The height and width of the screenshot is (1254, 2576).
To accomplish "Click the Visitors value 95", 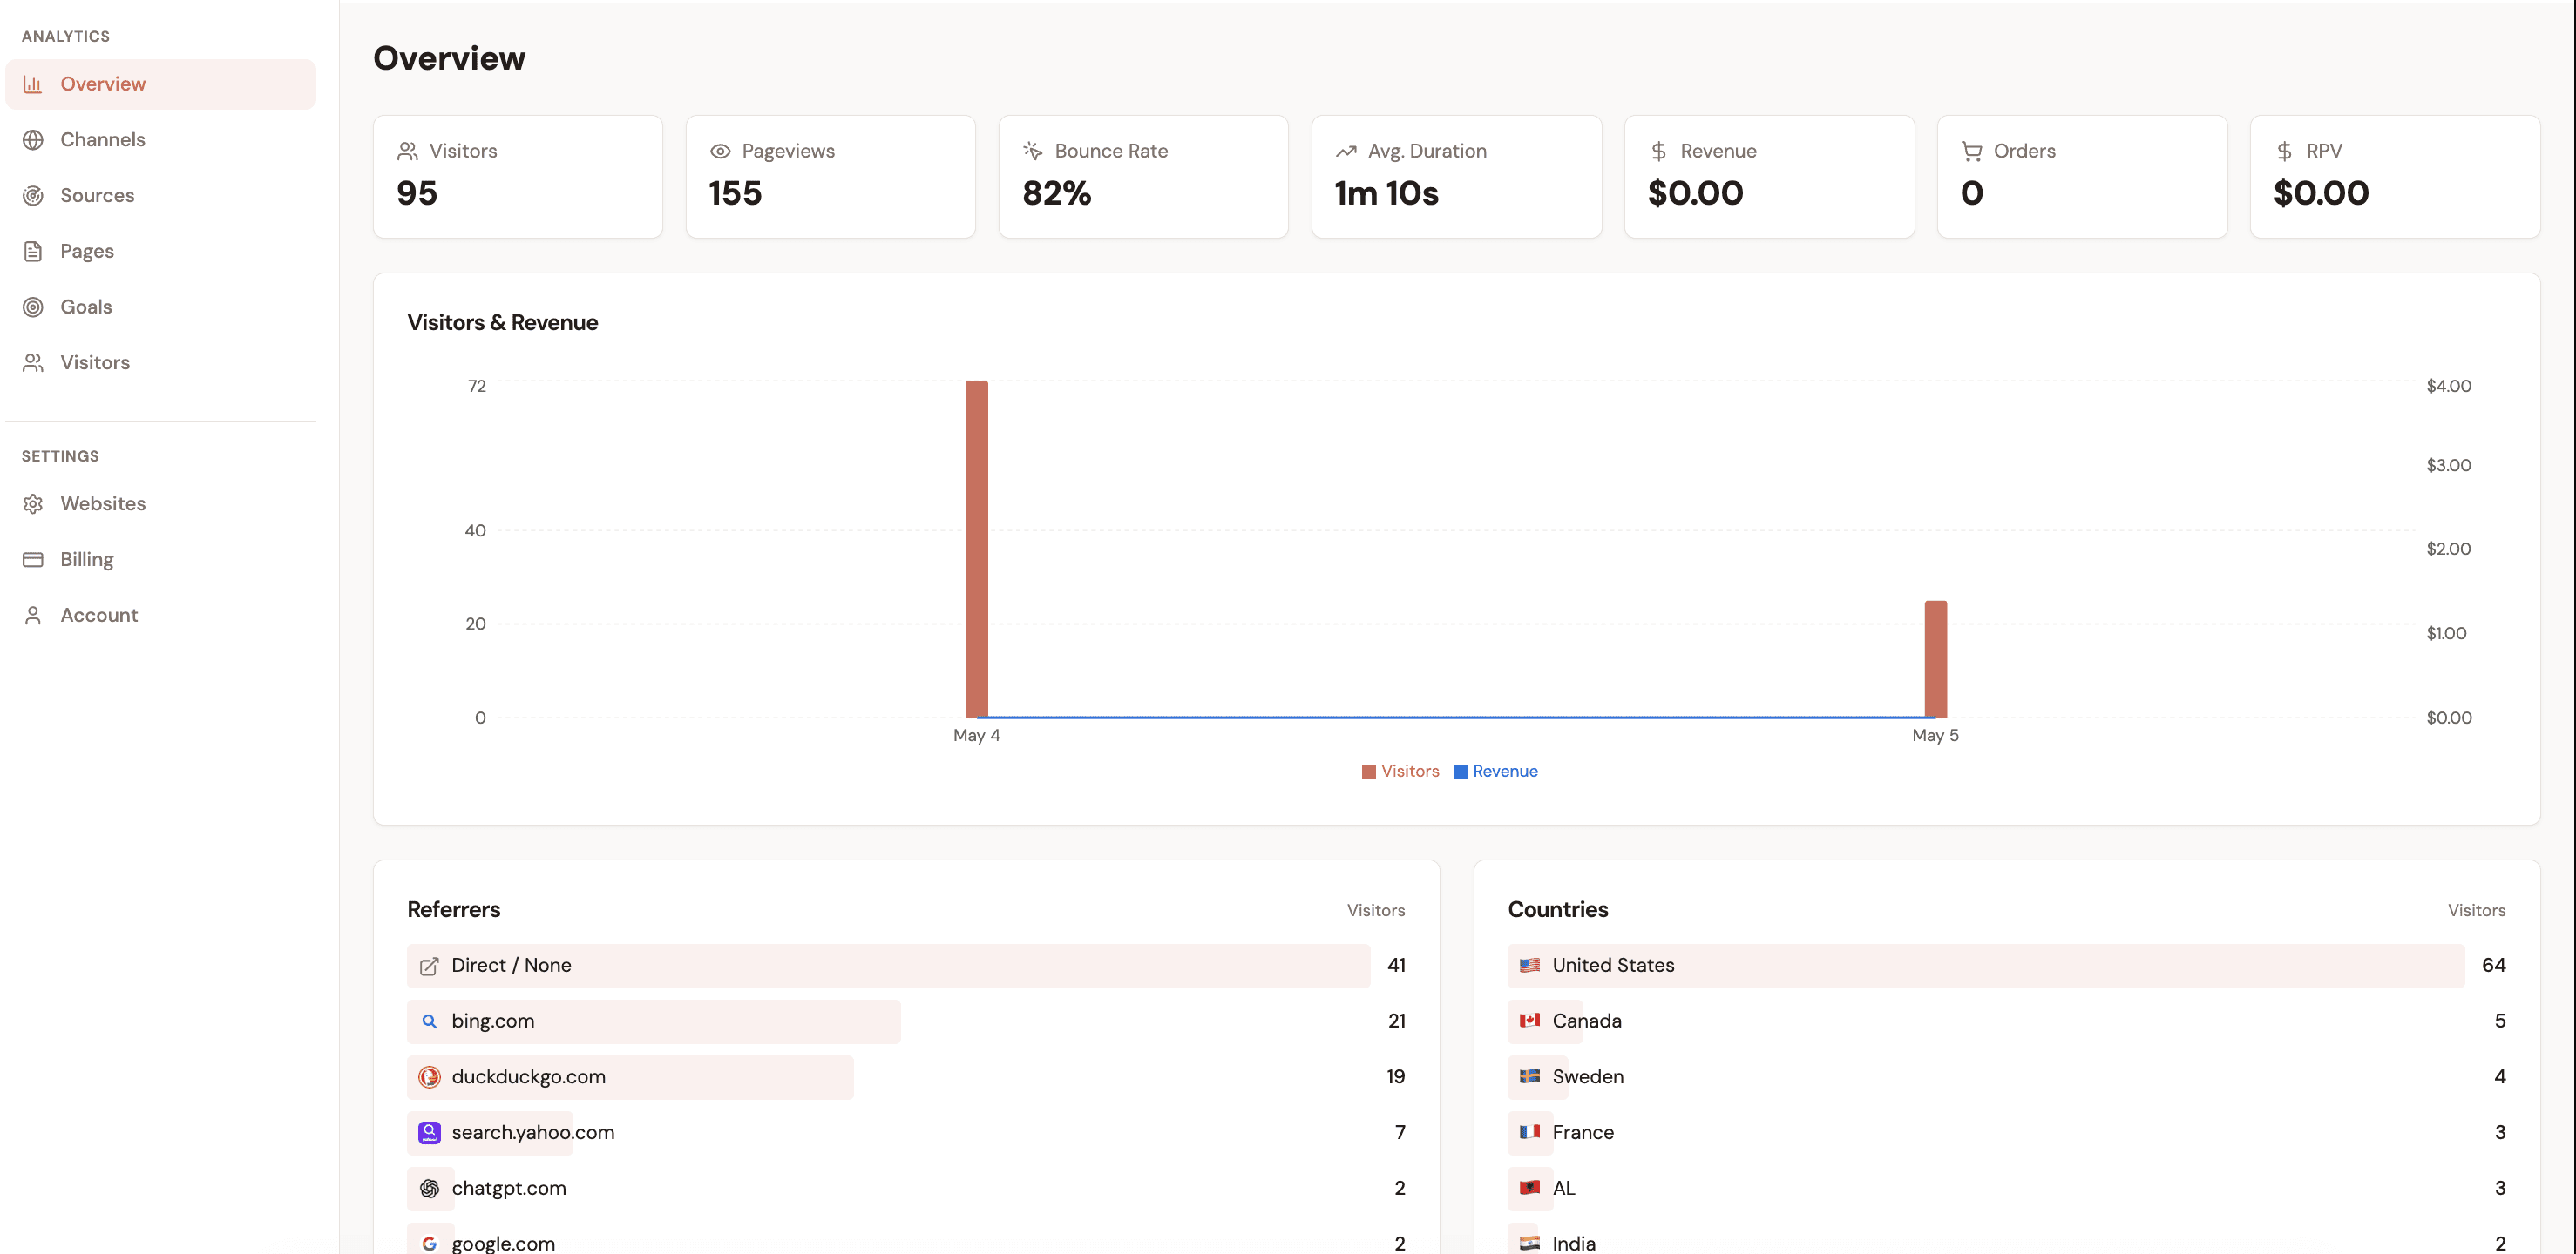I will click(x=417, y=192).
